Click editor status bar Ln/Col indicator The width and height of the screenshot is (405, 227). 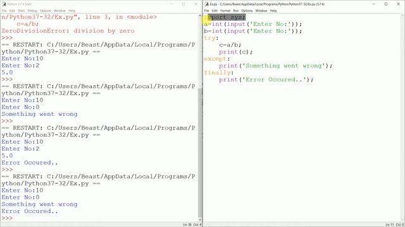(395, 224)
